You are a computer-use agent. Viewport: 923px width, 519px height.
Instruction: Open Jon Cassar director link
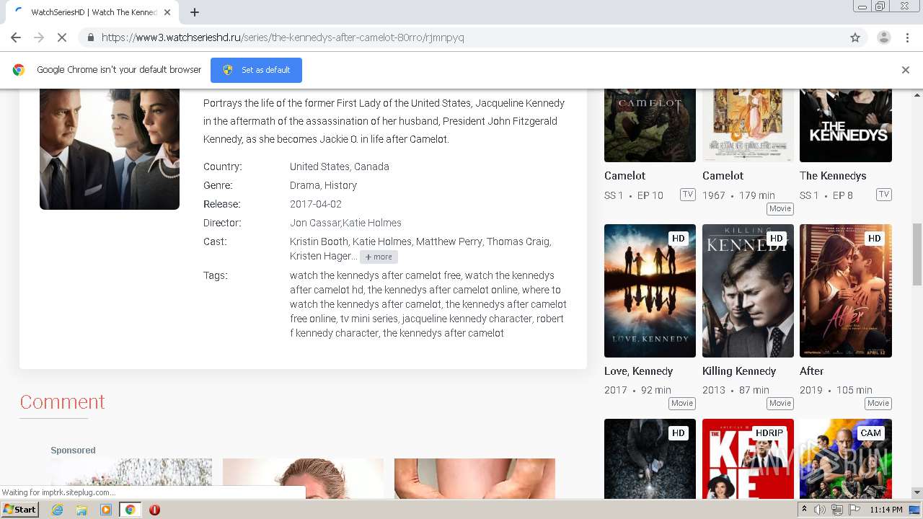click(315, 223)
